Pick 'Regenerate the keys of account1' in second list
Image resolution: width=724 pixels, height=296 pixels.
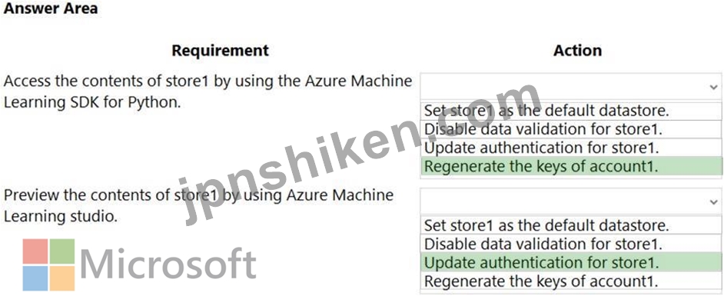[x=571, y=281]
